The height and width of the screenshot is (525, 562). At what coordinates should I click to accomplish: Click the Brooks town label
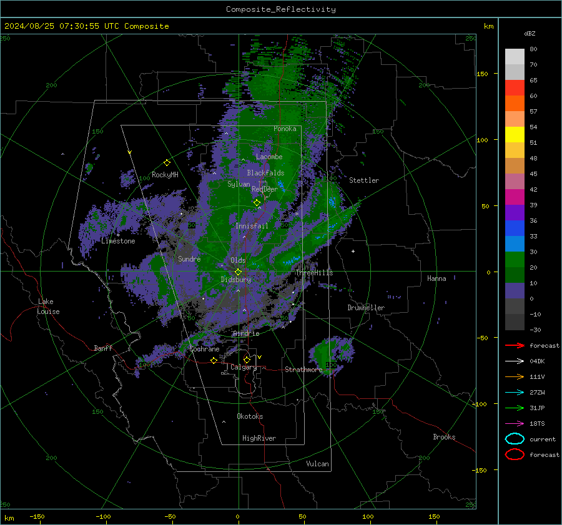pyautogui.click(x=444, y=437)
